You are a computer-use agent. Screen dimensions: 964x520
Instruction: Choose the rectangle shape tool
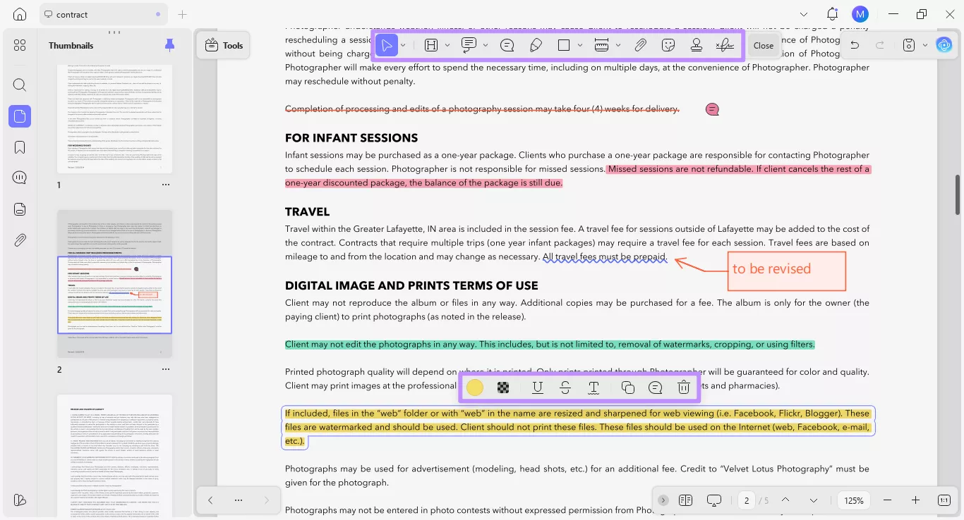(564, 45)
